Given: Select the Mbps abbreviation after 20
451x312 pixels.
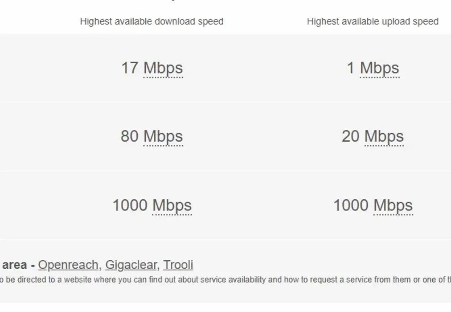Looking at the screenshot, I should (384, 136).
